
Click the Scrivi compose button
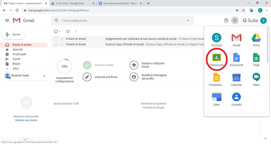(x=13, y=34)
